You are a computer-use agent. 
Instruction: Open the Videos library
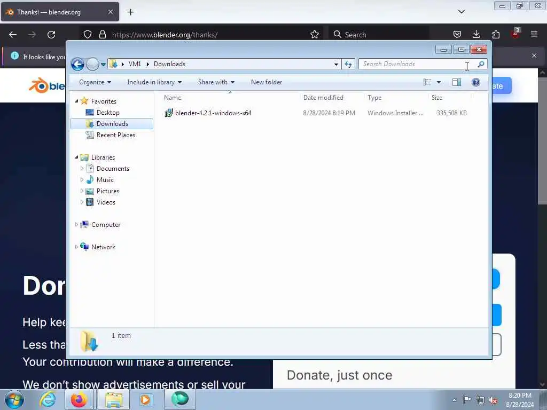[106, 202]
